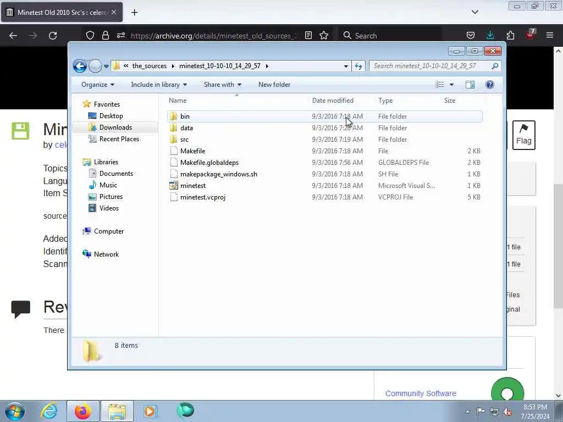Sort by the Size column header

point(450,101)
